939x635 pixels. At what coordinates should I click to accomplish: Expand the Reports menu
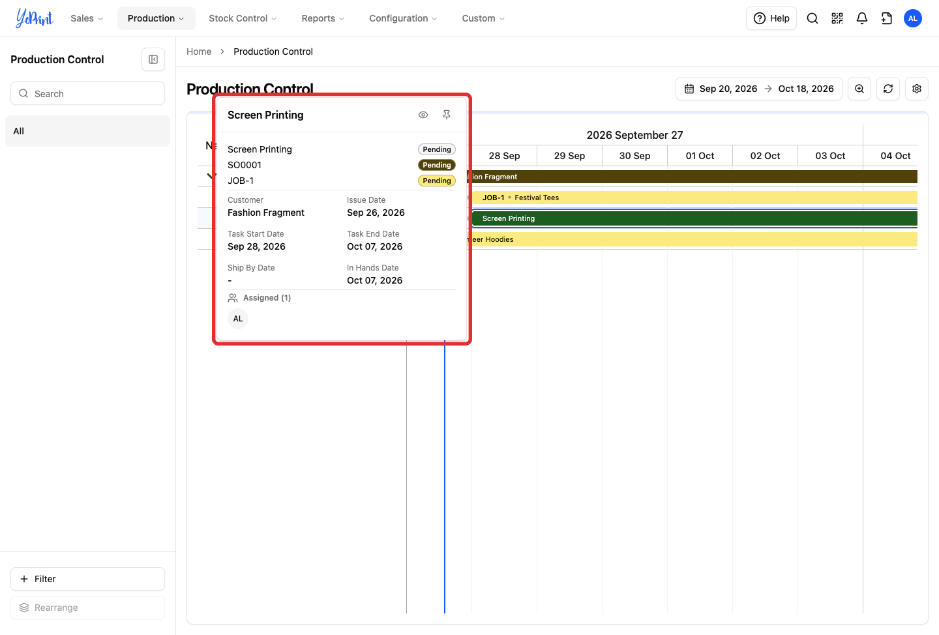coord(323,18)
